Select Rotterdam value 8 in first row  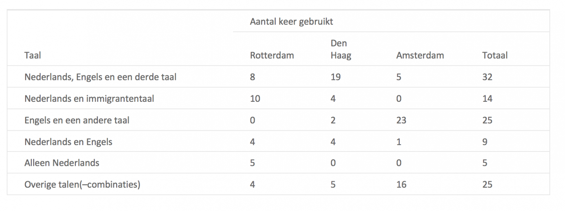[x=252, y=77]
